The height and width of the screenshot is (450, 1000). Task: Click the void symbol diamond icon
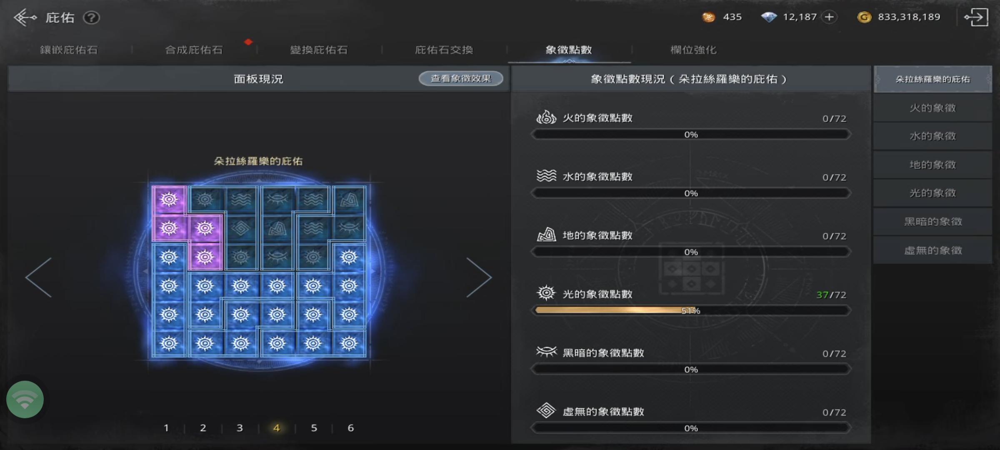tap(546, 411)
